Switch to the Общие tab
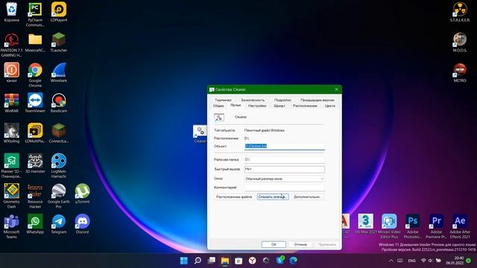 click(x=218, y=106)
